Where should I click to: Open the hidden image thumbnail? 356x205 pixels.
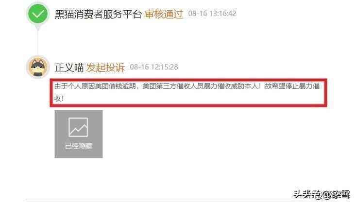[79, 134]
